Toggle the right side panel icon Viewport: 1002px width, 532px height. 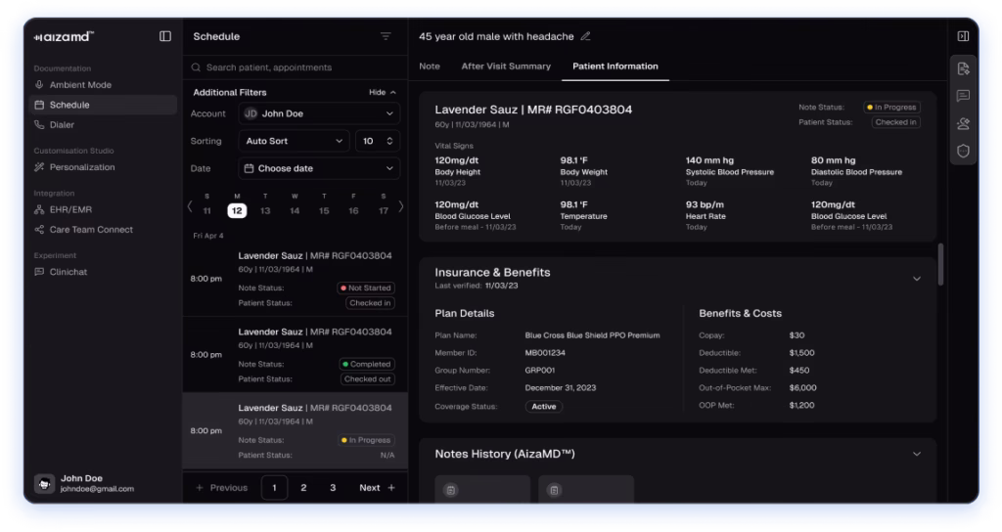pyautogui.click(x=963, y=36)
